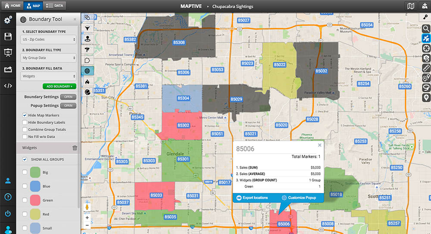Click the 85032 zip code label

coord(322,71)
